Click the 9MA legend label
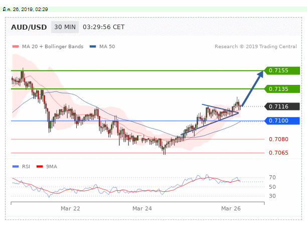The image size is (307, 226). click(x=52, y=167)
